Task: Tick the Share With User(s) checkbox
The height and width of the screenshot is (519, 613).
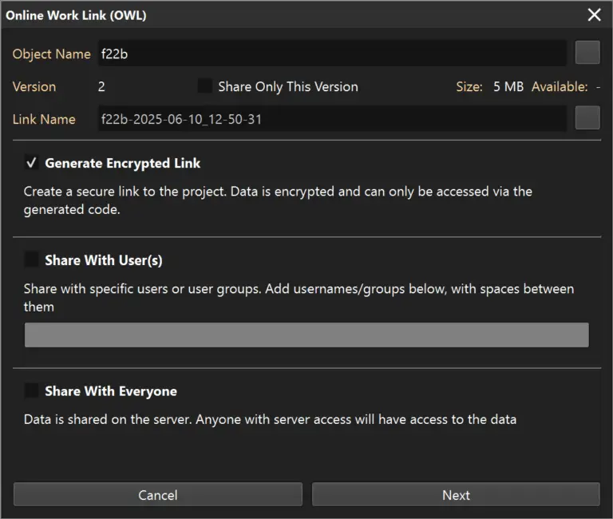Action: (x=32, y=259)
